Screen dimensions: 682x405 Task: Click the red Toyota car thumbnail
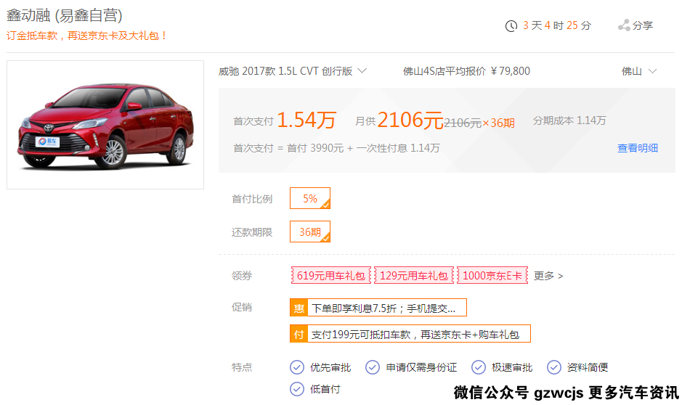point(105,125)
